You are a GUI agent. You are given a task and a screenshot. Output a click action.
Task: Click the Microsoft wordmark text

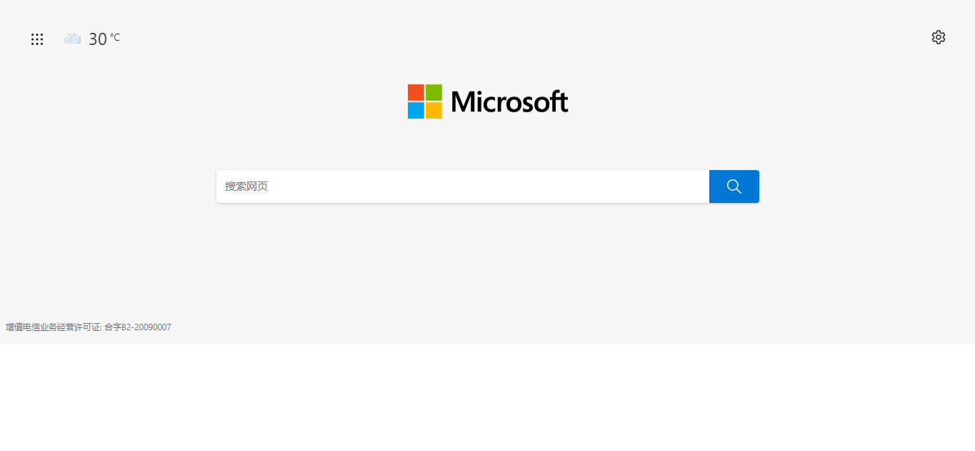509,101
